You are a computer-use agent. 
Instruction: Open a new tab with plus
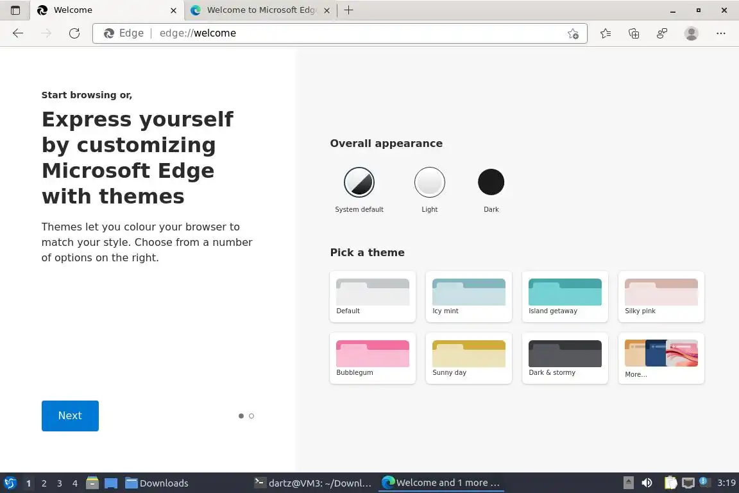[x=349, y=10]
